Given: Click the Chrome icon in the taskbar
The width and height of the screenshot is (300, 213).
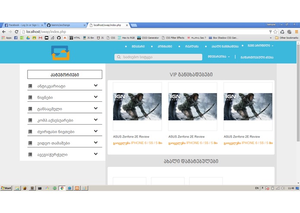Looking at the screenshot, I should pos(62,188).
